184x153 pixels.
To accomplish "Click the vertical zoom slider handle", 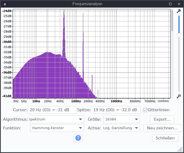I will click(179, 35).
